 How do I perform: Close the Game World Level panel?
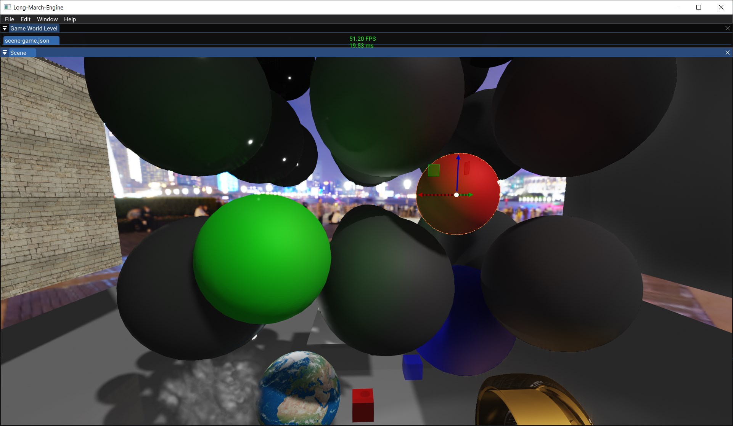(727, 28)
